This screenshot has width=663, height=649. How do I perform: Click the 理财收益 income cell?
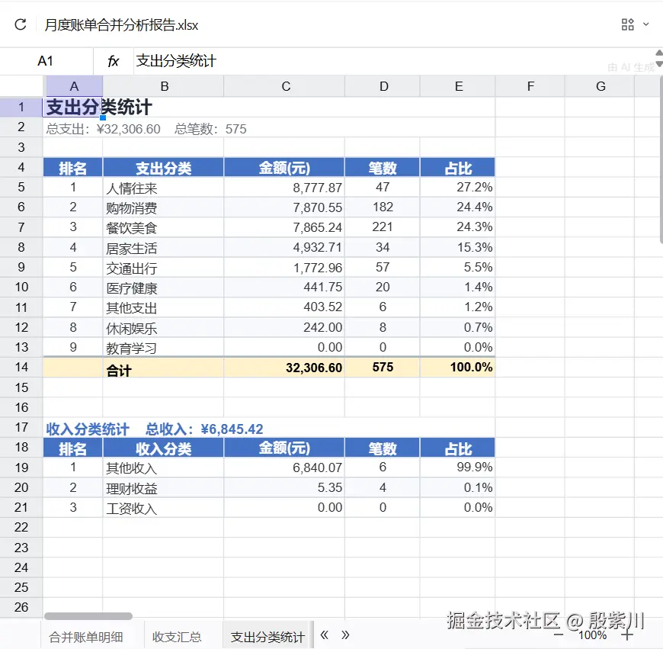pos(164,488)
